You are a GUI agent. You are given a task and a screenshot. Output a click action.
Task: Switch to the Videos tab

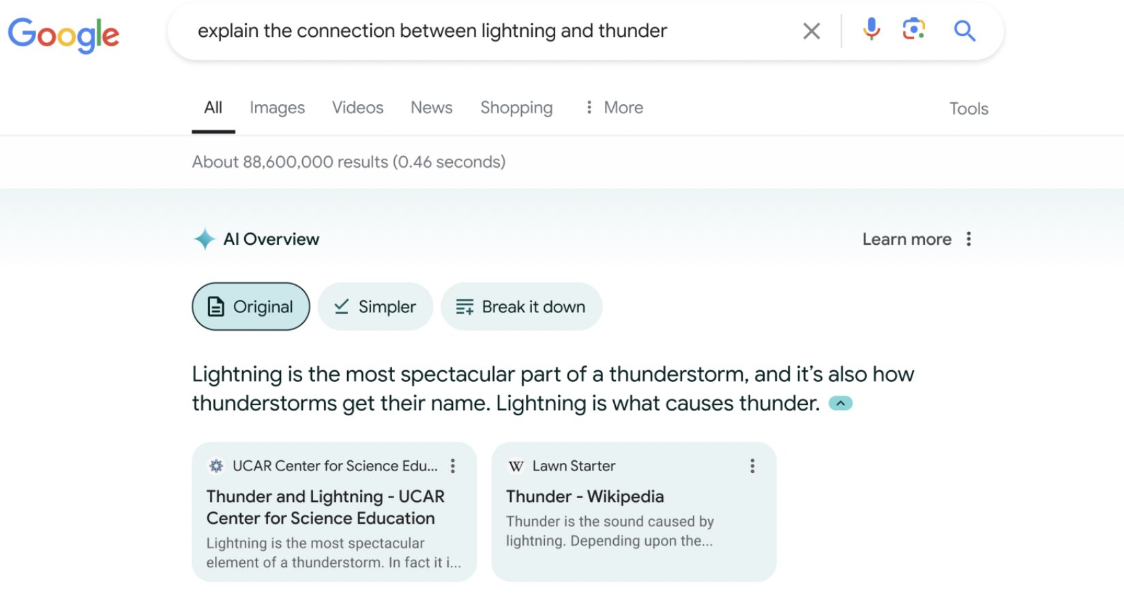(357, 108)
